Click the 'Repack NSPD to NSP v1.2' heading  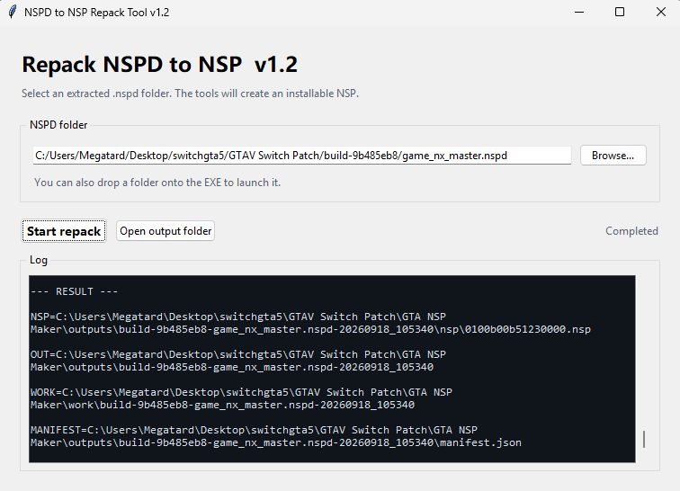pyautogui.click(x=159, y=65)
